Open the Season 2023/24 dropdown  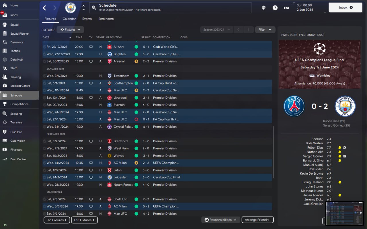point(216,29)
